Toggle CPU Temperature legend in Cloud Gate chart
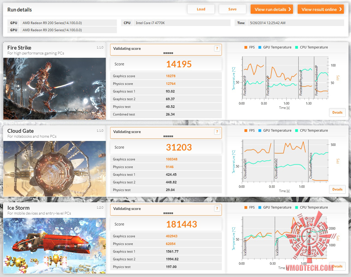The height and width of the screenshot is (277, 351). (x=312, y=131)
